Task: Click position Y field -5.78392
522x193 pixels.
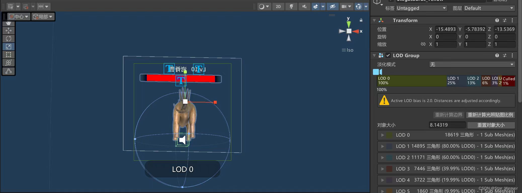Action: [475, 29]
